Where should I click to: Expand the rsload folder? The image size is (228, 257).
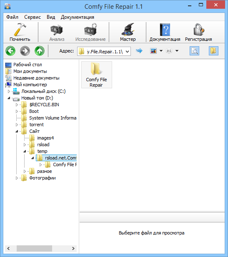point(25,145)
